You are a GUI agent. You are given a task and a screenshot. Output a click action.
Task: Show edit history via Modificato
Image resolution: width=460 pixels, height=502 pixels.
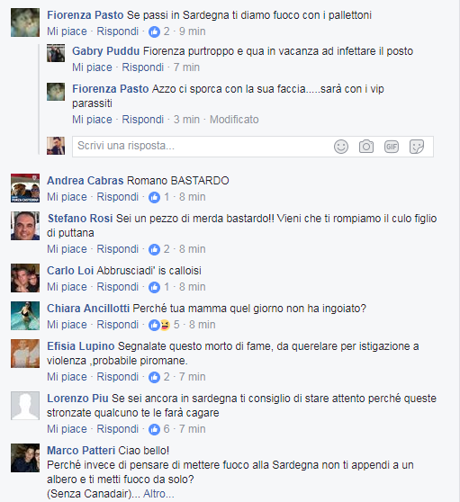tap(234, 120)
